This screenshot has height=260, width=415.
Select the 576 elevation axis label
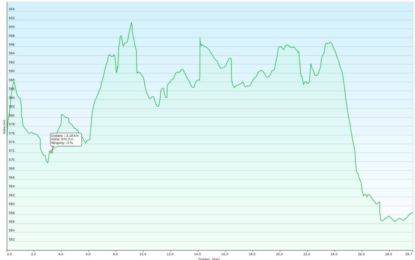(x=12, y=133)
